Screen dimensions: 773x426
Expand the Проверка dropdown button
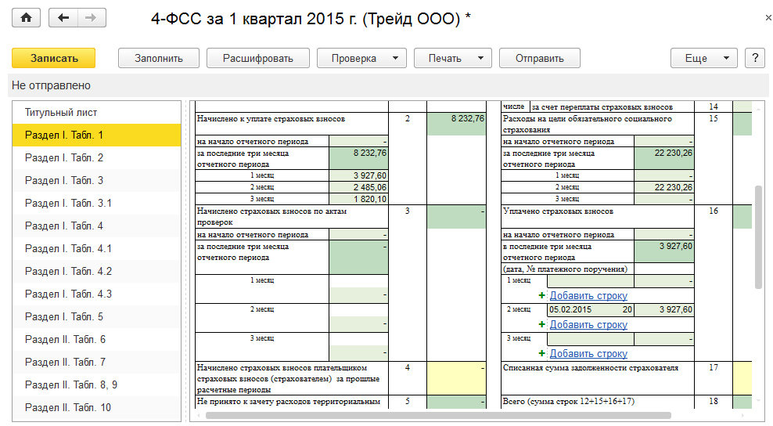tap(364, 58)
